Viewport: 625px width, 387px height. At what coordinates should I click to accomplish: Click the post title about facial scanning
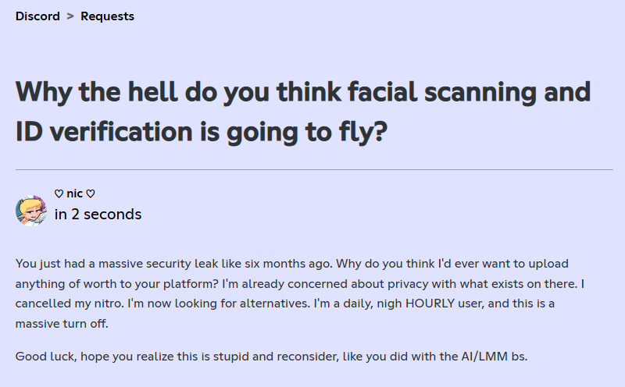pos(302,92)
